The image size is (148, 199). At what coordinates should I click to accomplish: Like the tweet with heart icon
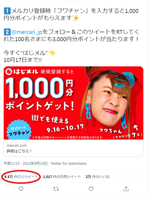click(91, 189)
